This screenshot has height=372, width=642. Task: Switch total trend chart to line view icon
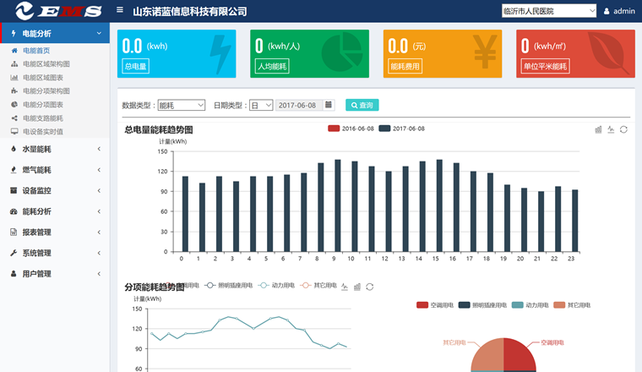[x=611, y=129]
